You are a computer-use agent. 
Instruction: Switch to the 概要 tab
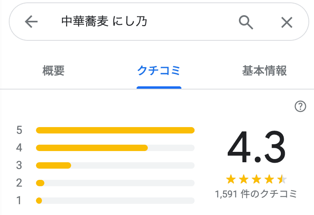coord(54,71)
